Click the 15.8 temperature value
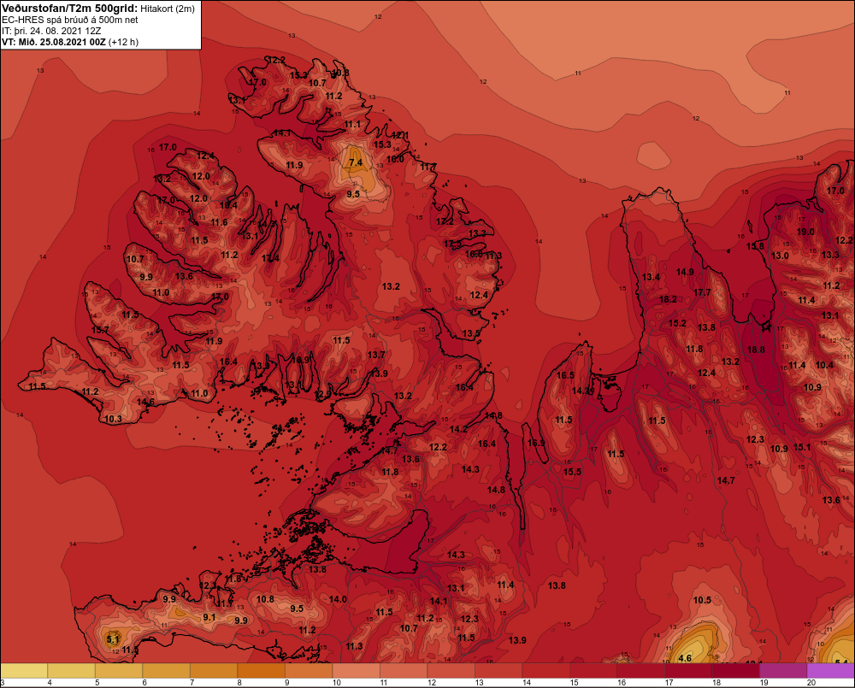The height and width of the screenshot is (688, 855). click(755, 246)
